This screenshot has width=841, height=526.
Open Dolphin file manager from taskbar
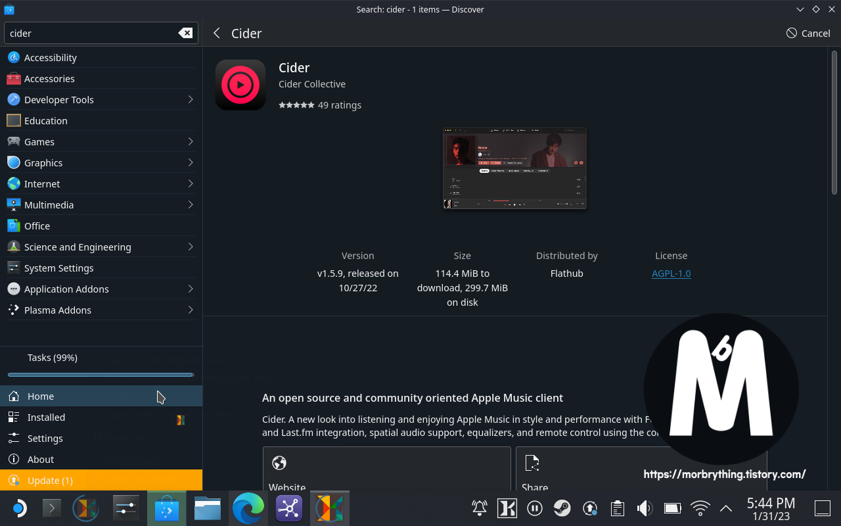click(208, 508)
